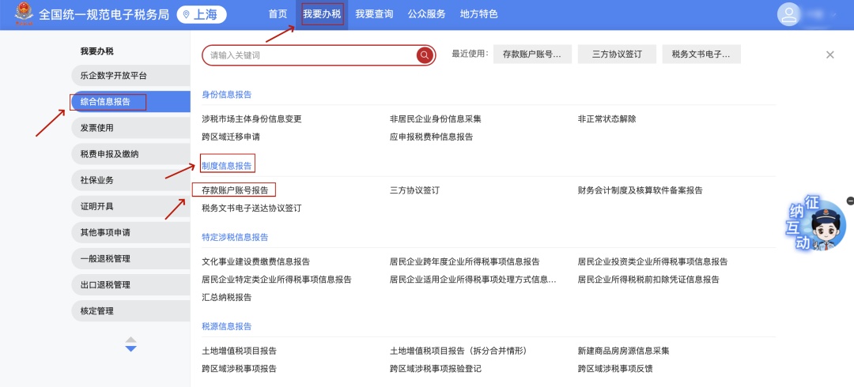Click the tax bureau emblem logo
The height and width of the screenshot is (387, 854).
coord(24,13)
